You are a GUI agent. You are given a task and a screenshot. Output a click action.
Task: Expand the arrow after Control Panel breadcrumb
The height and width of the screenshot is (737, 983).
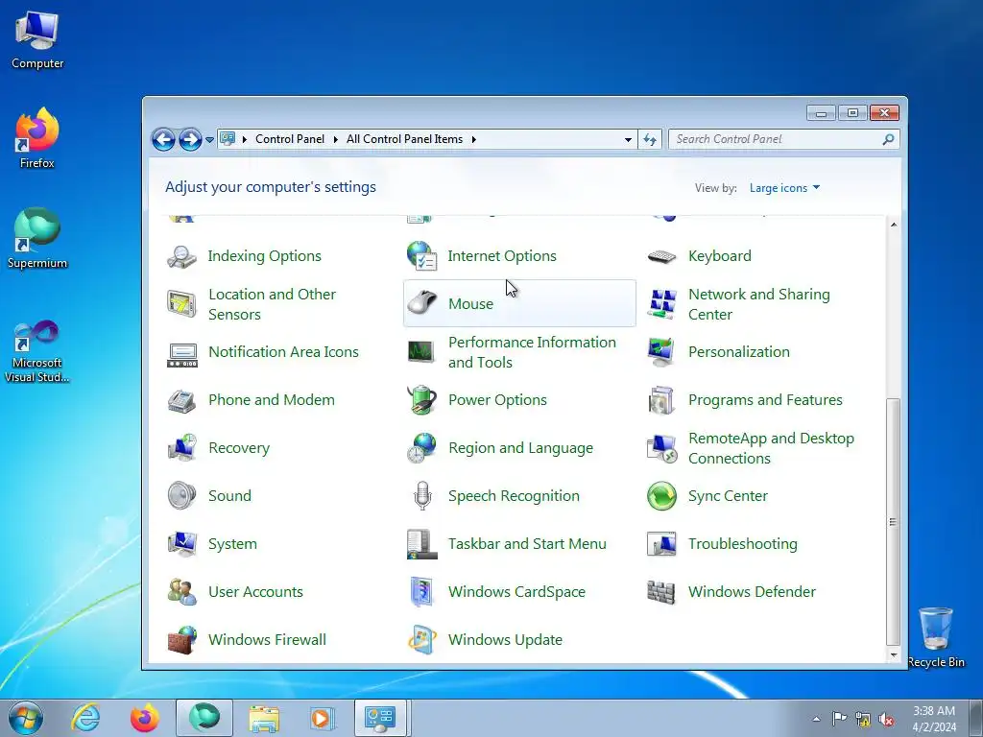click(336, 140)
